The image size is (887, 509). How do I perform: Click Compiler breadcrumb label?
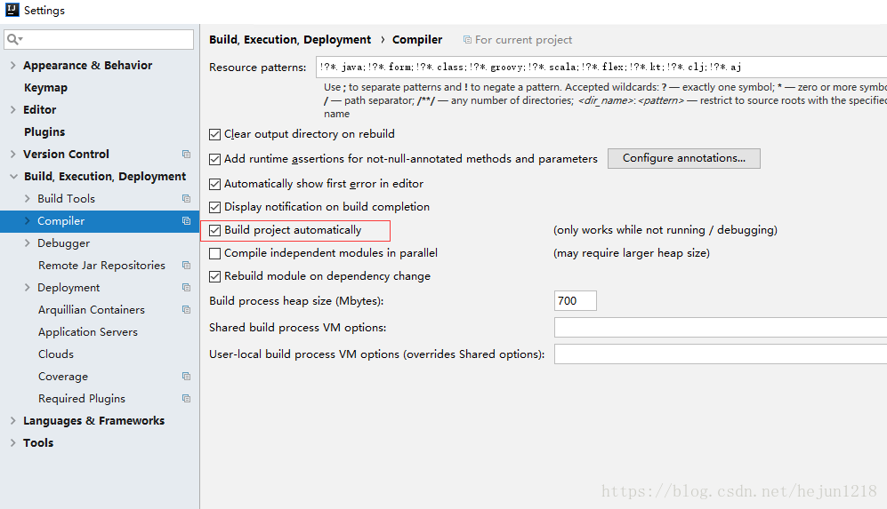(417, 40)
